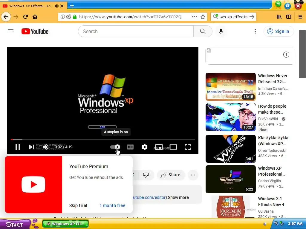
Task: Close the Windows XP Effects tab
Action: click(62, 6)
